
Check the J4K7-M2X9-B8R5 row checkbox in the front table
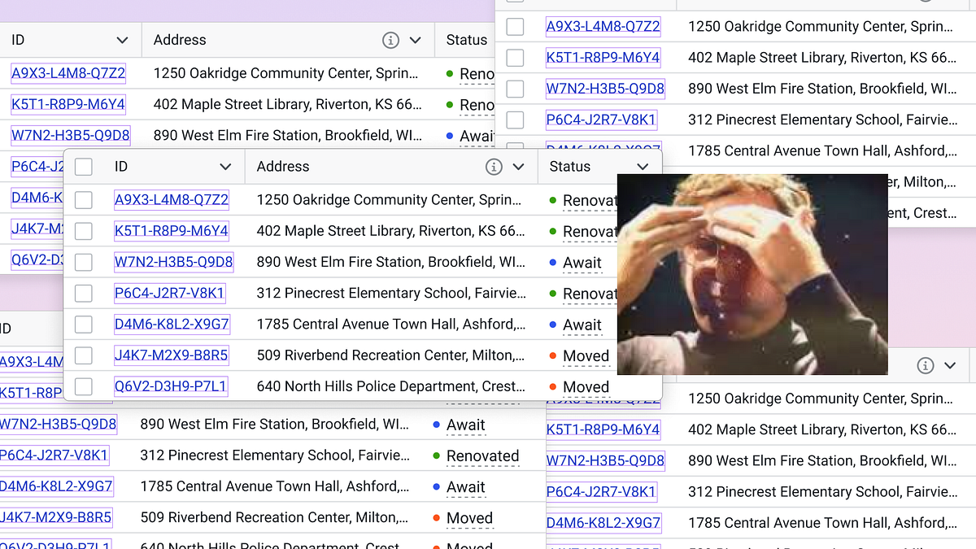pos(83,355)
